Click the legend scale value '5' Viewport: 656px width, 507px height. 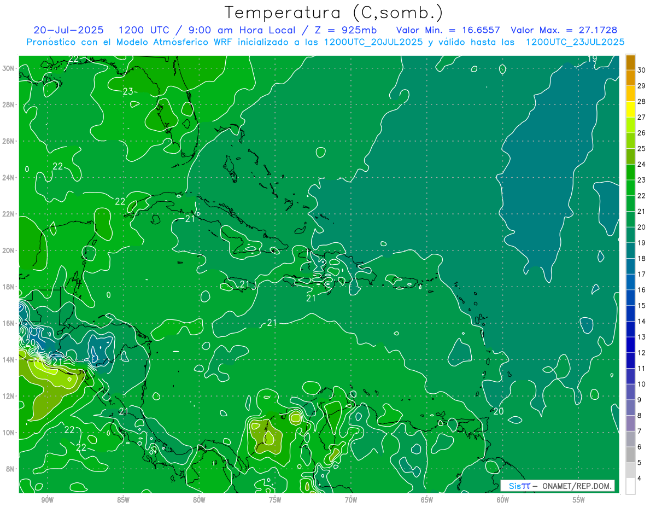tap(640, 463)
